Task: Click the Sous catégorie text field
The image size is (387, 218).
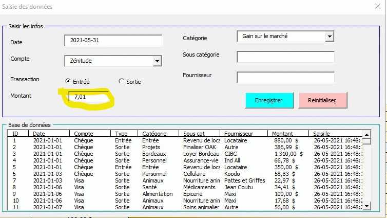Action: [x=285, y=57]
